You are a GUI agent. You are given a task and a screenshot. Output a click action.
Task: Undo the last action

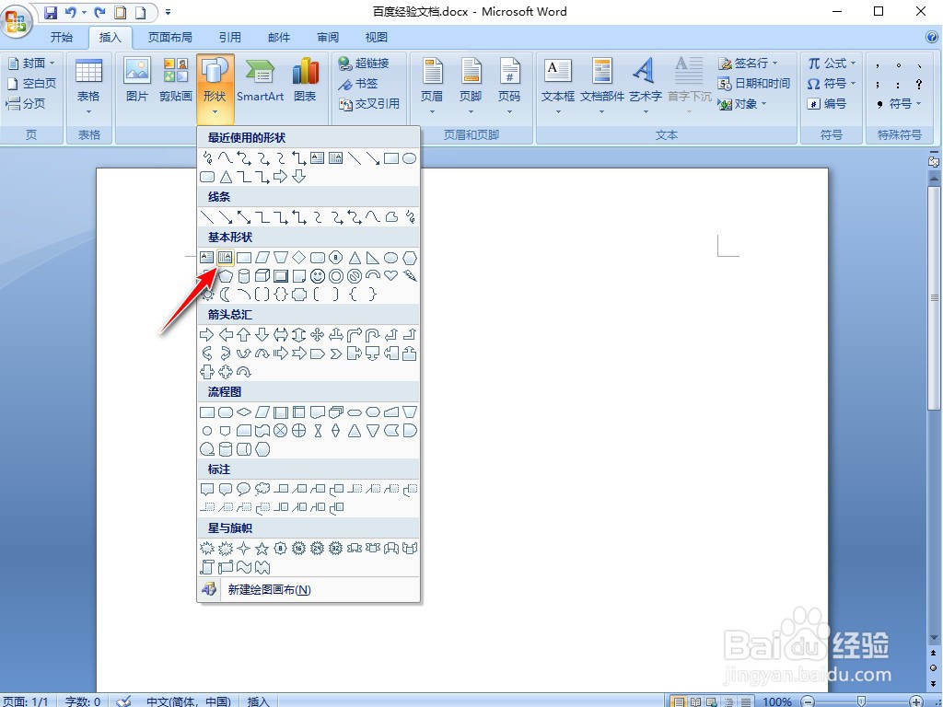71,11
